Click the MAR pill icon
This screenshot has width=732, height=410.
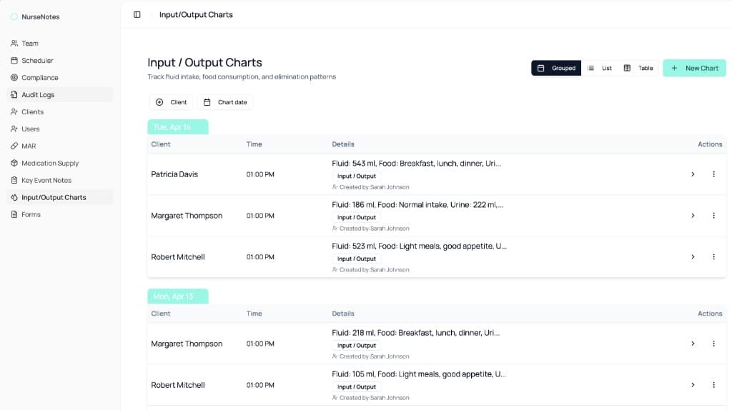point(14,146)
